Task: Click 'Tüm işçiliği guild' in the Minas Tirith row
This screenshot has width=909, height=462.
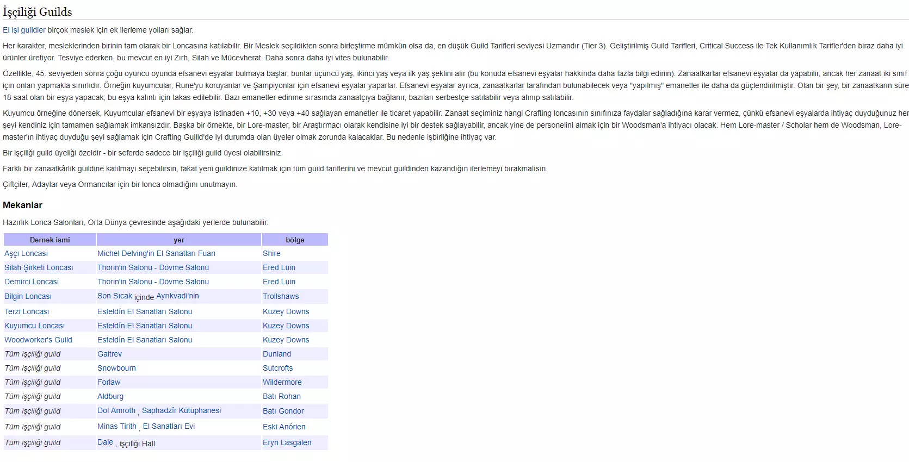Action: tap(33, 427)
